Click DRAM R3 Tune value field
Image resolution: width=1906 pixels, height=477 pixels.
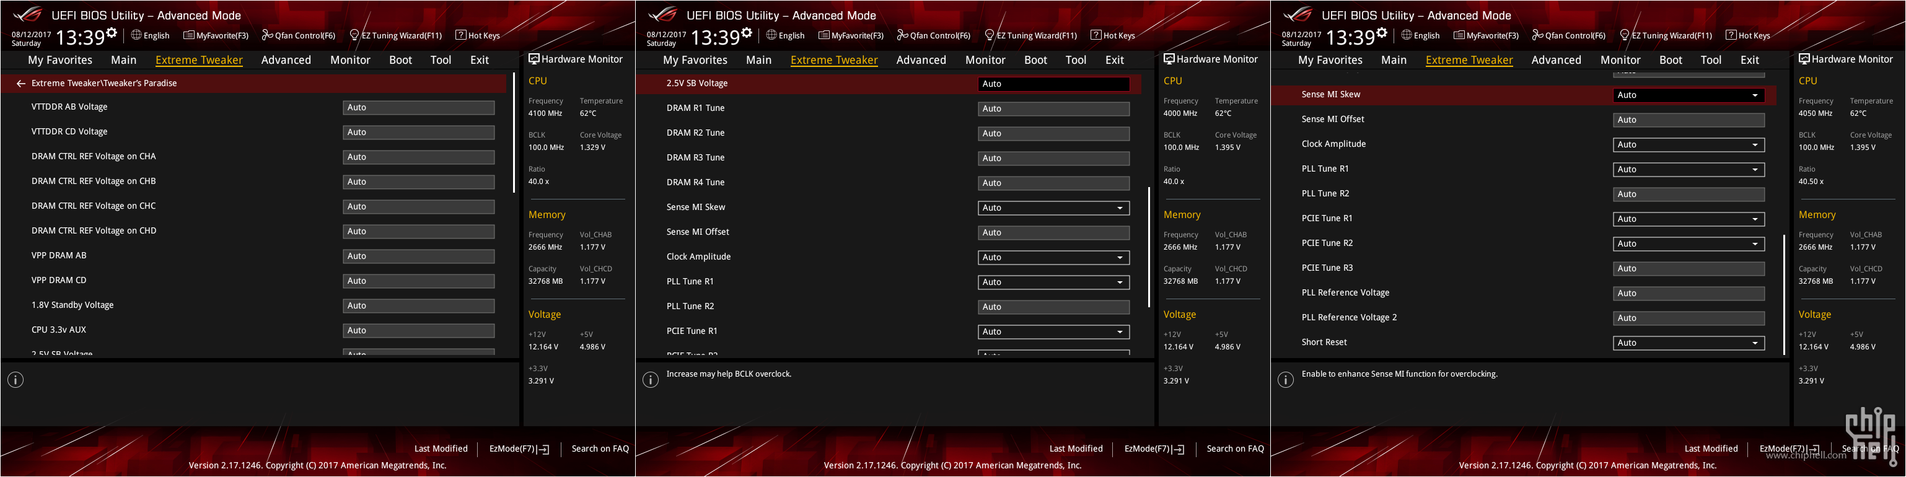tap(1053, 158)
